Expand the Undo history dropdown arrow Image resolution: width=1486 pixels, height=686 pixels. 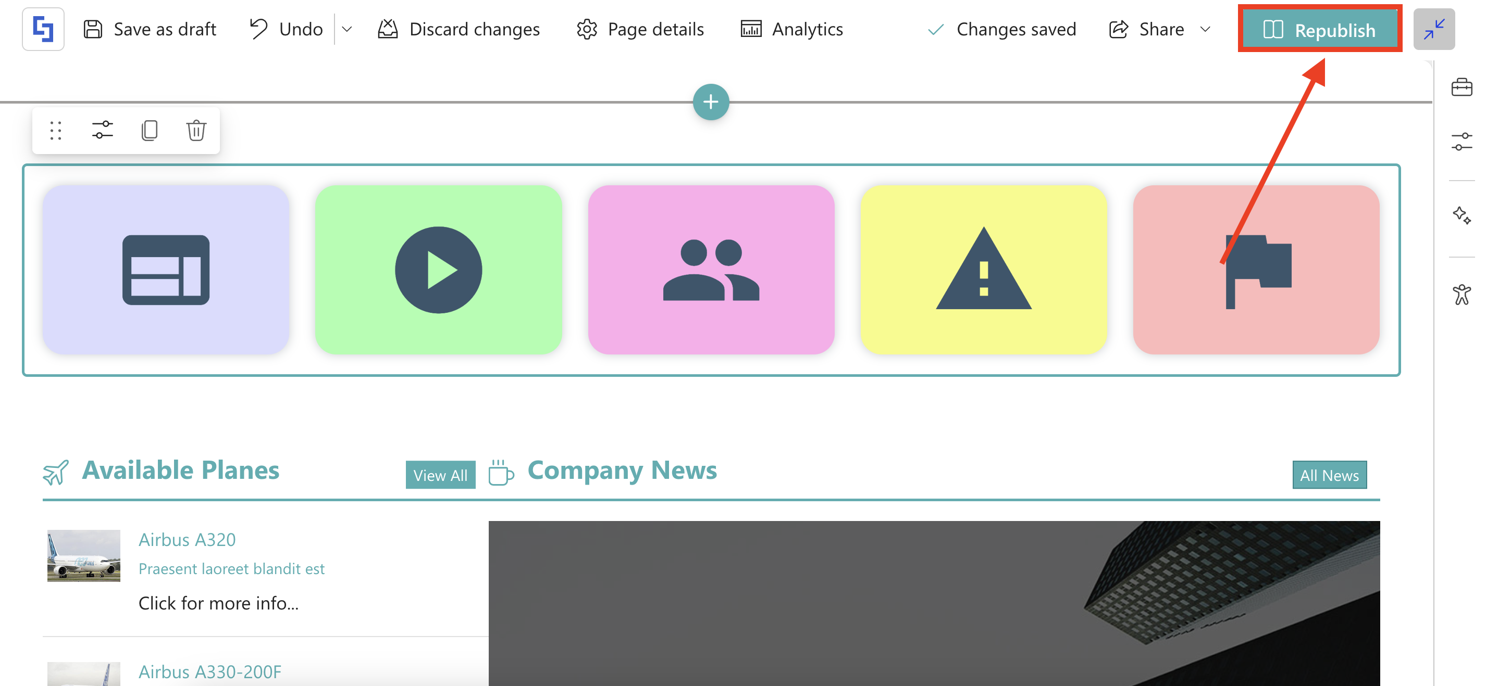point(346,29)
